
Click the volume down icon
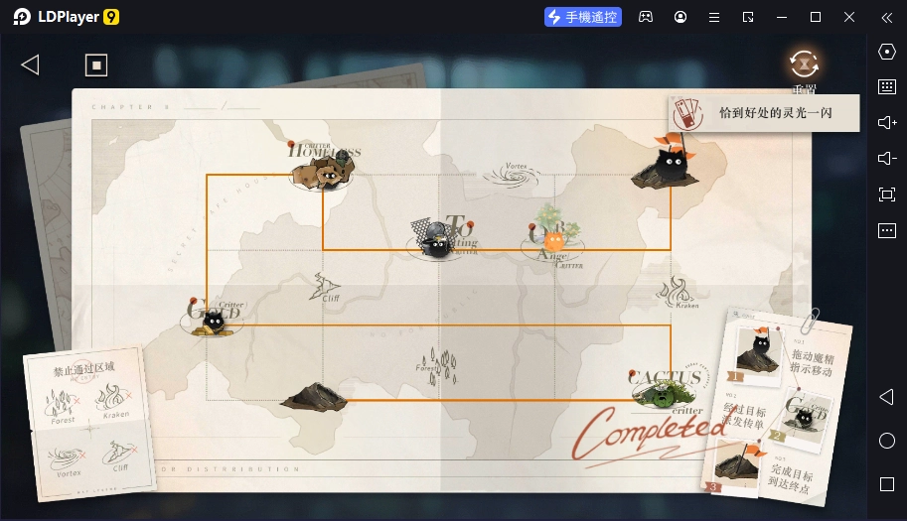coord(887,159)
